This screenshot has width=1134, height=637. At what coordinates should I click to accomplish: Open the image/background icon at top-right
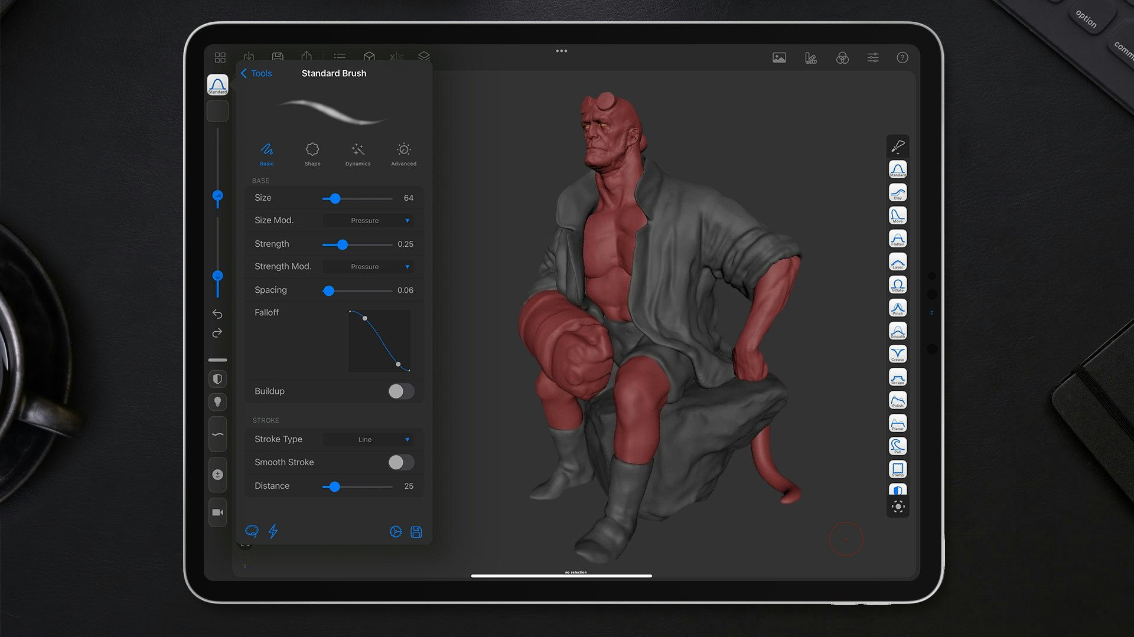pyautogui.click(x=780, y=58)
